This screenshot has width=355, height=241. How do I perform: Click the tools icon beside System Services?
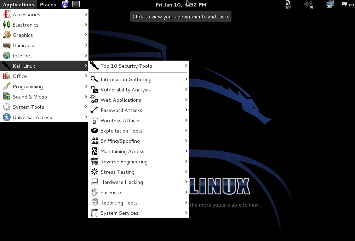[x=94, y=213]
